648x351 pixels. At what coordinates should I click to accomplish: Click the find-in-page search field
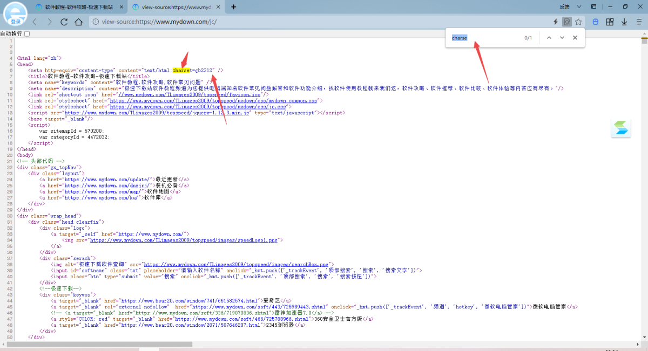tap(484, 38)
